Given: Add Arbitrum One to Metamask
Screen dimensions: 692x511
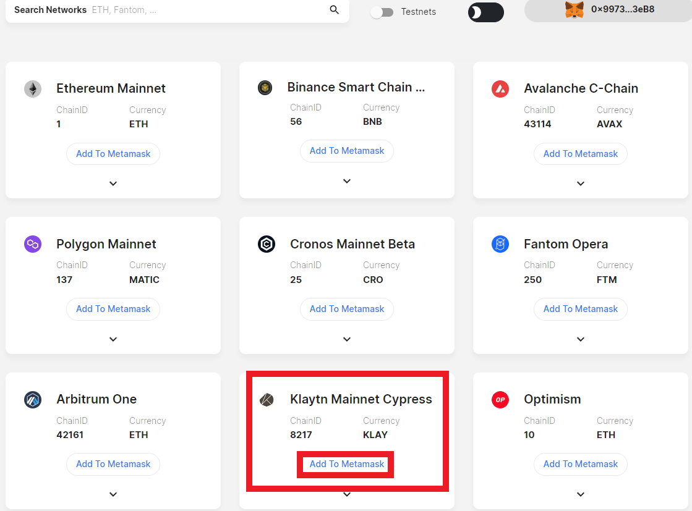Looking at the screenshot, I should click(x=113, y=464).
